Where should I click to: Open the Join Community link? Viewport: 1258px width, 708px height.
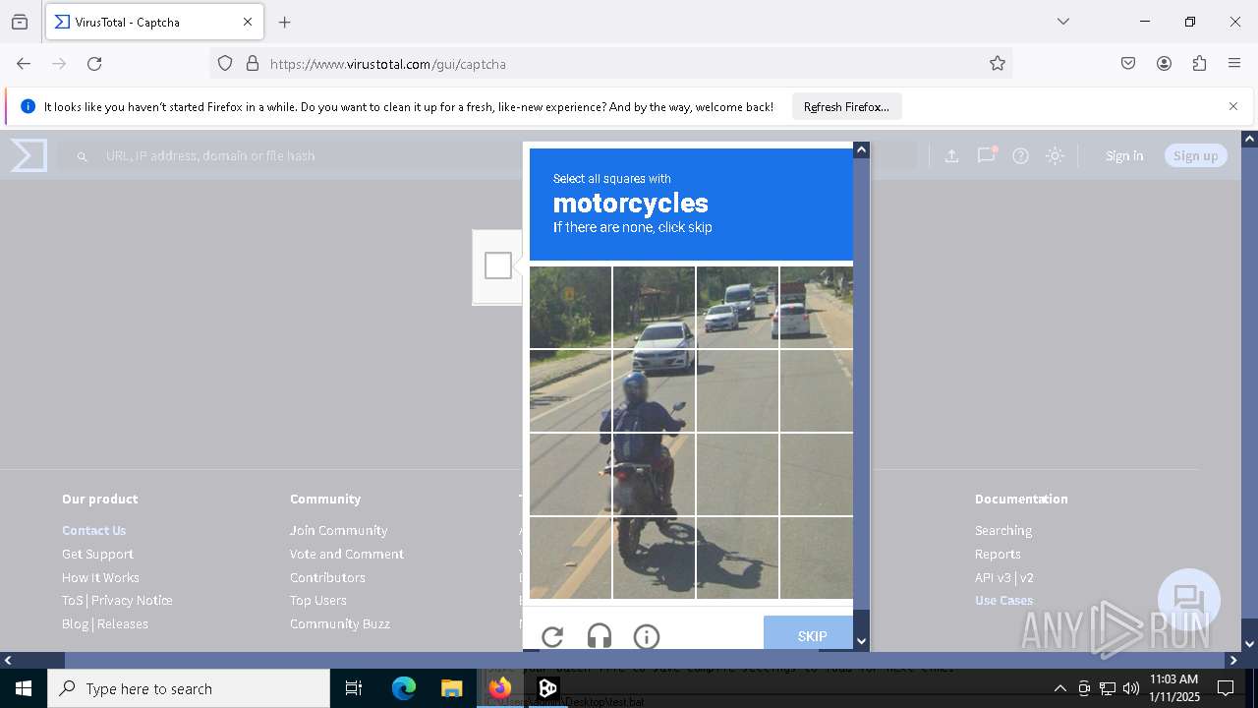(338, 530)
